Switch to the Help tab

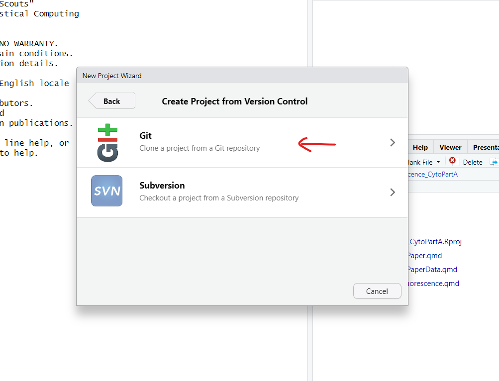pos(420,147)
